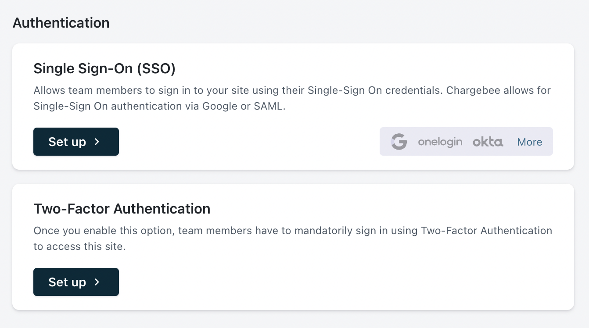Click the SSO description paragraph

(x=292, y=98)
